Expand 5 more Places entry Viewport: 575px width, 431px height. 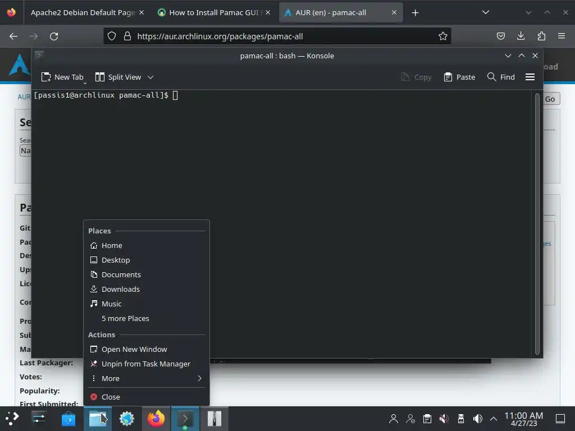point(147,319)
